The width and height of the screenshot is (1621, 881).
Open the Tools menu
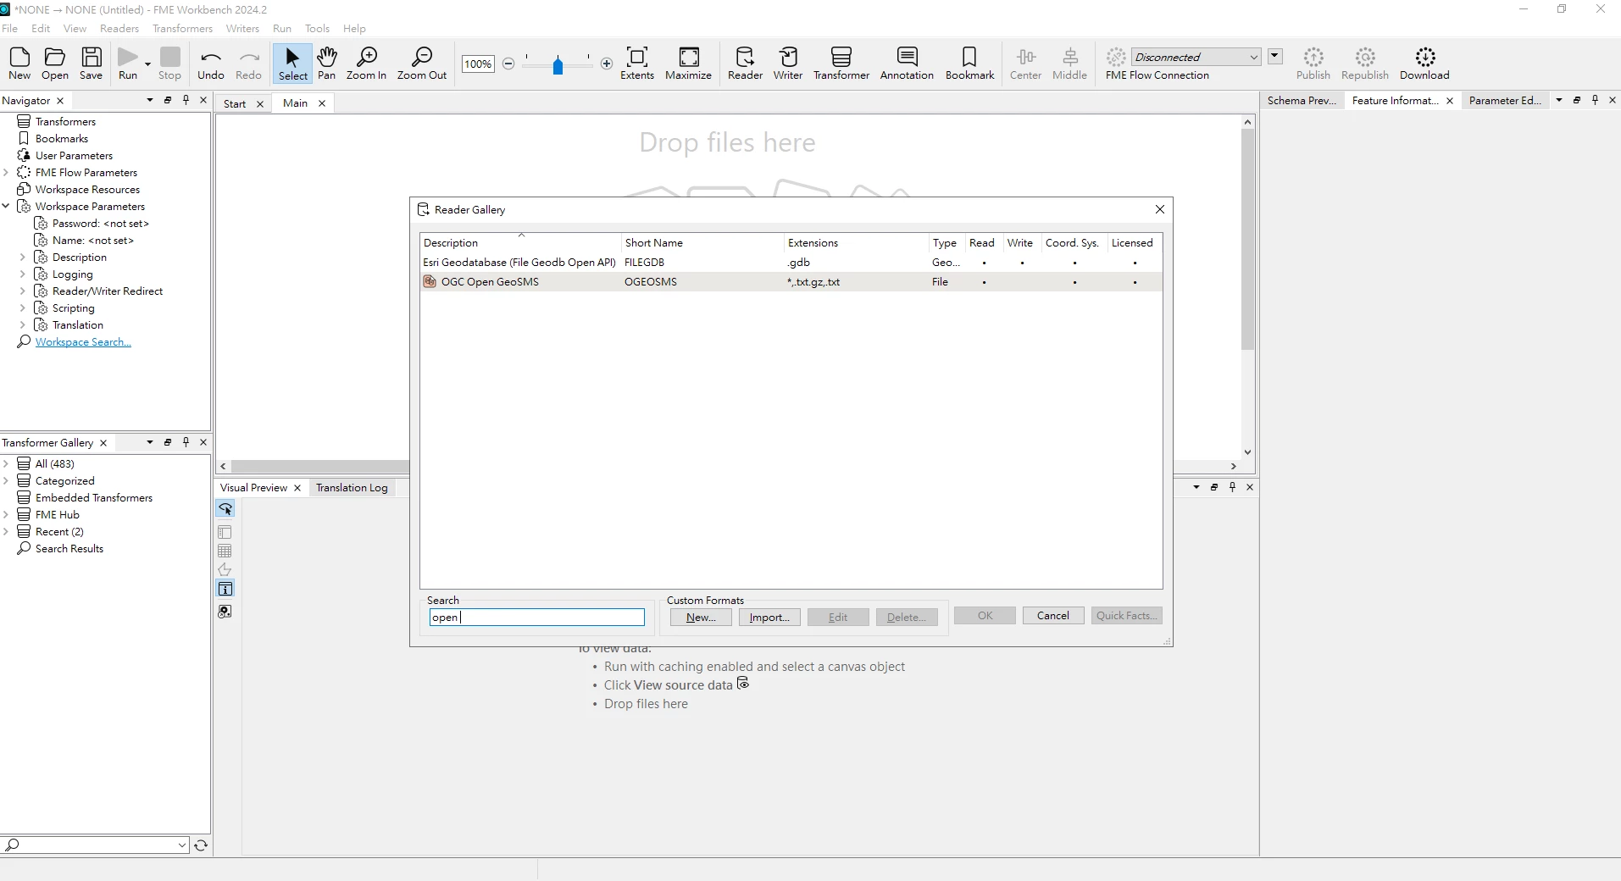pos(317,28)
